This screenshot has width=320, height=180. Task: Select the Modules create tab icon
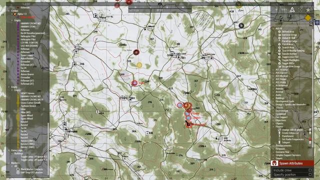tap(292, 9)
